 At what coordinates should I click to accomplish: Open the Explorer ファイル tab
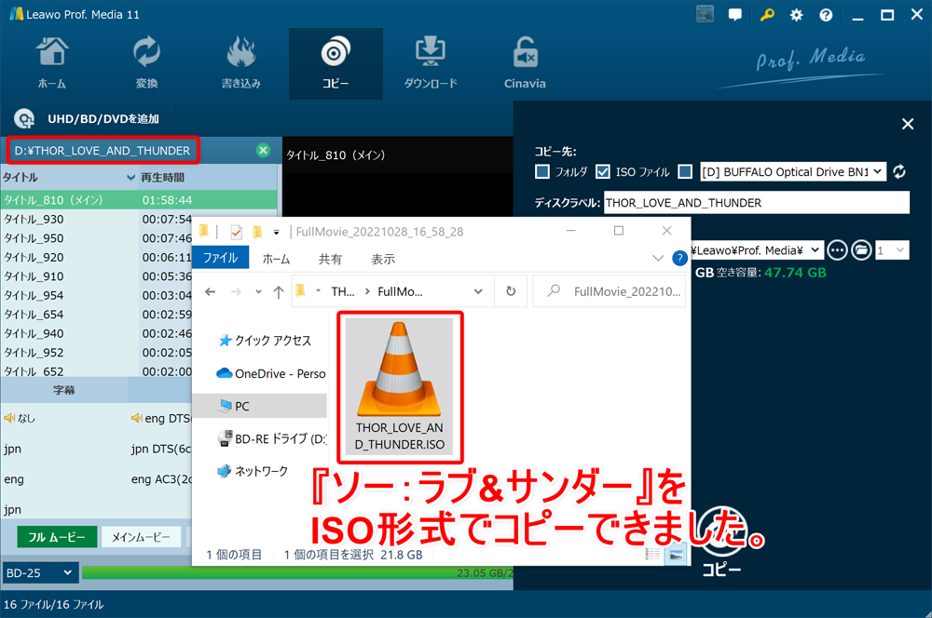tap(221, 258)
